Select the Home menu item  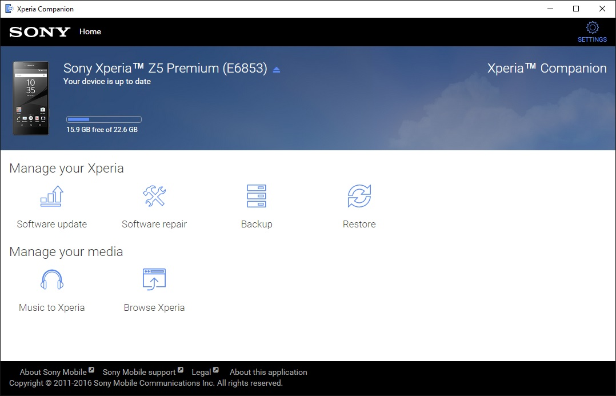90,31
